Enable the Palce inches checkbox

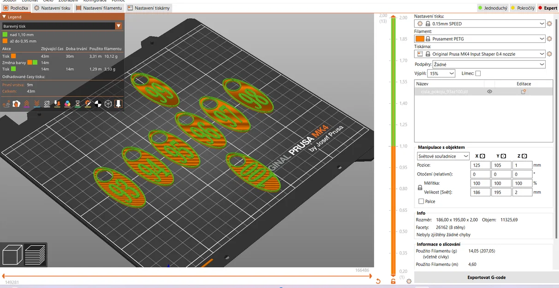pyautogui.click(x=421, y=201)
